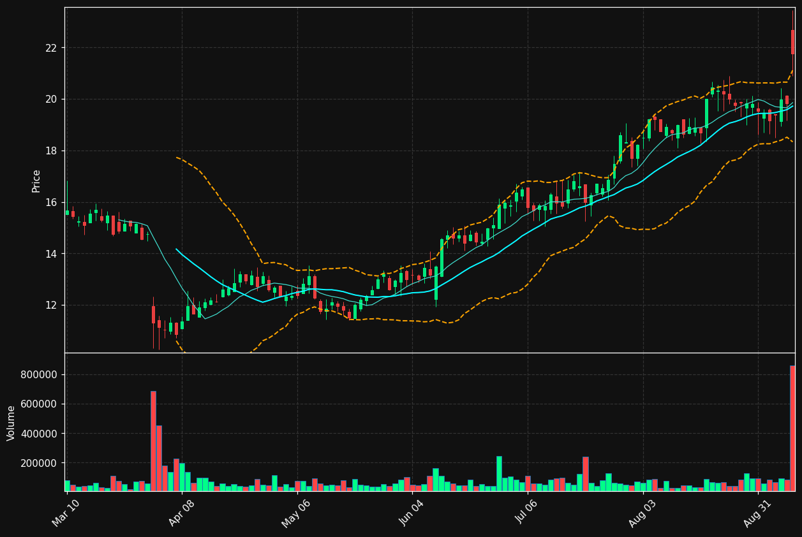The height and width of the screenshot is (537, 802).
Task: Click the 400000 volume axis value
Action: [x=39, y=434]
